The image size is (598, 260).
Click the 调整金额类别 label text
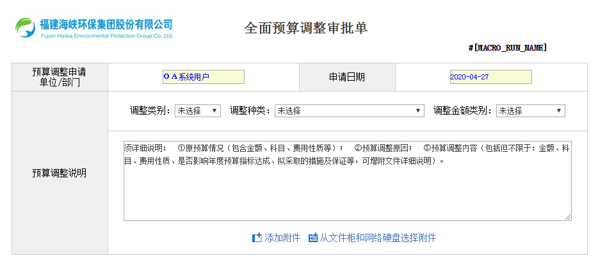pyautogui.click(x=462, y=111)
